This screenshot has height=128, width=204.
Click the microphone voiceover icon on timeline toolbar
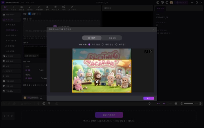149,104
